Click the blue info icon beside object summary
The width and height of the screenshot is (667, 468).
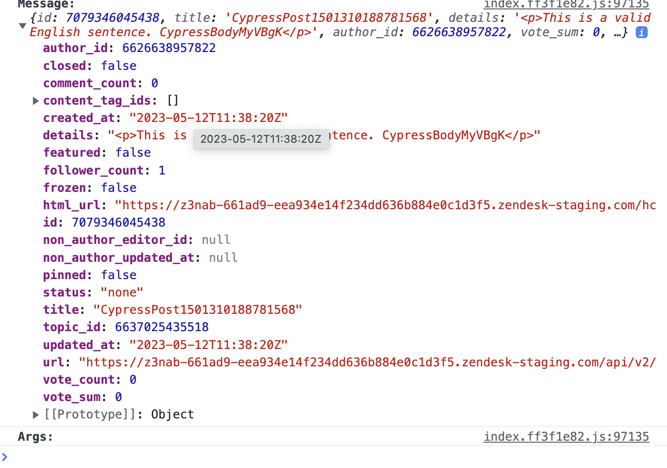(641, 33)
